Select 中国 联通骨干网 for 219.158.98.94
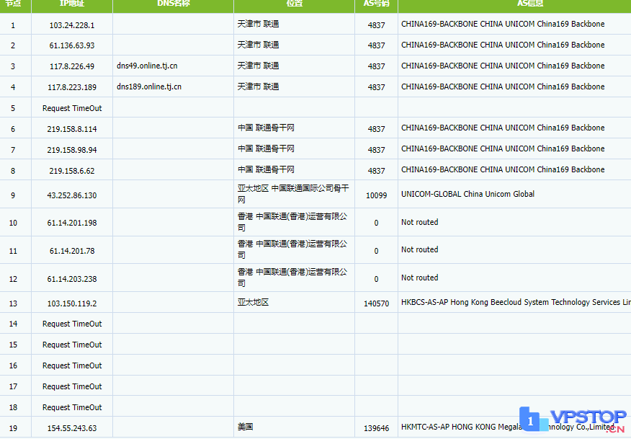Screen dimensions: 631x439 [x=266, y=149]
